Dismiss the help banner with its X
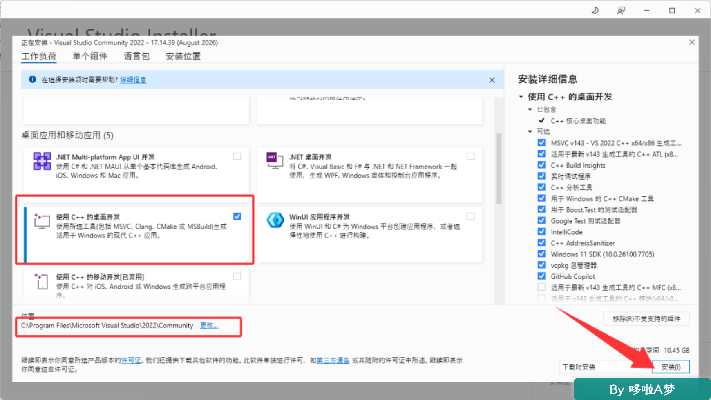 pos(492,80)
